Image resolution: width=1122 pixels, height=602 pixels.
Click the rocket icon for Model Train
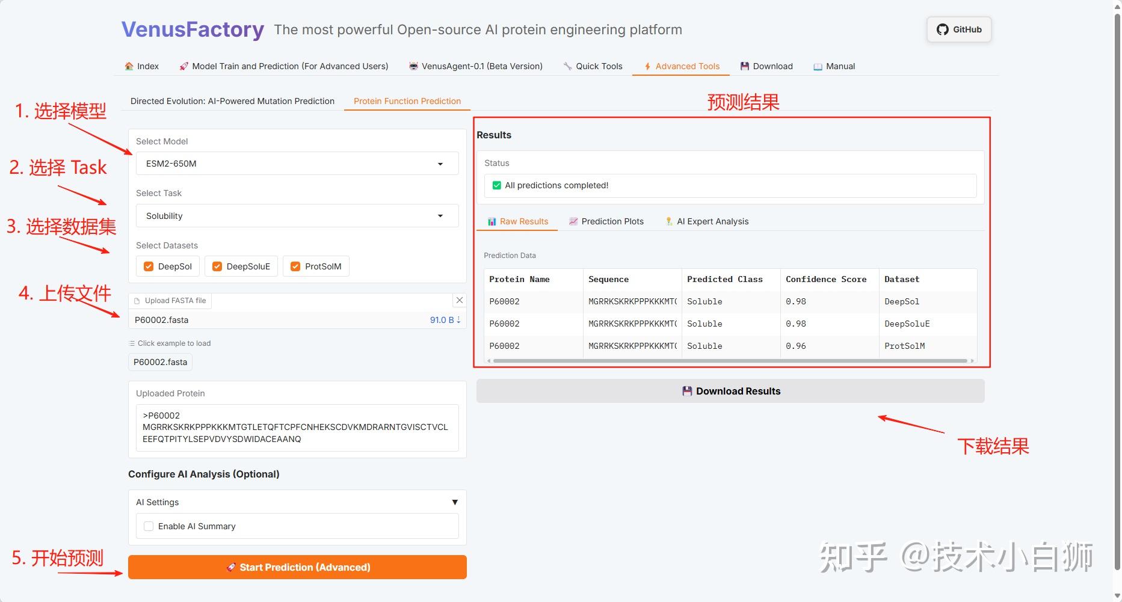point(183,66)
